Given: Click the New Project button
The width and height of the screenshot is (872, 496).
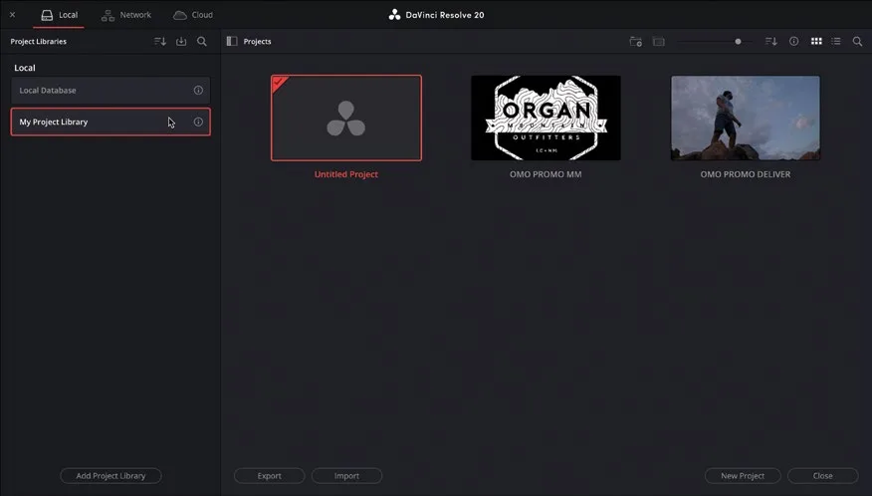Looking at the screenshot, I should [743, 476].
